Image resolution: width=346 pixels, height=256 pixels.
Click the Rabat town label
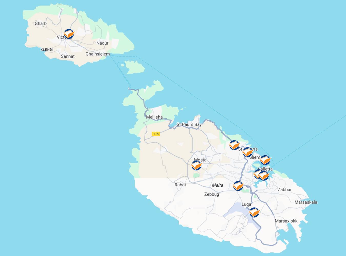tap(180, 185)
